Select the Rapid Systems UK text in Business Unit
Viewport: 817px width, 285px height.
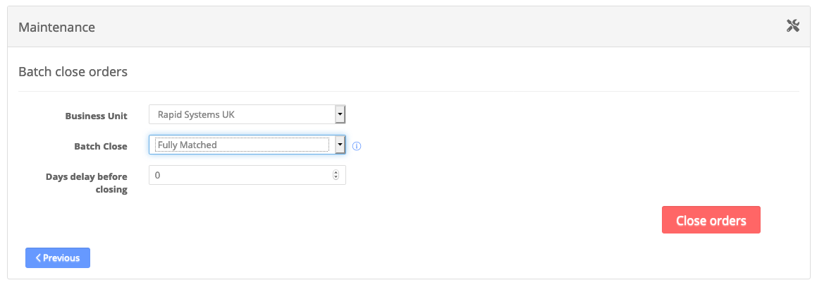coord(197,114)
